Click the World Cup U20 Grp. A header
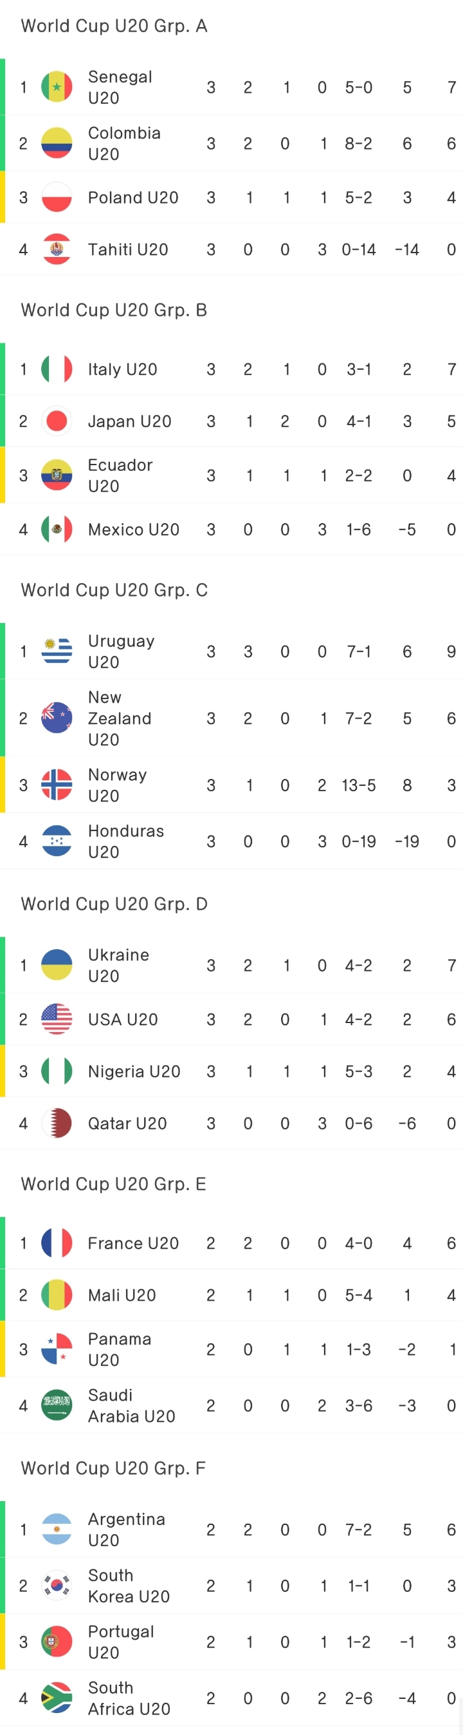The image size is (463, 1735). pyautogui.click(x=114, y=26)
